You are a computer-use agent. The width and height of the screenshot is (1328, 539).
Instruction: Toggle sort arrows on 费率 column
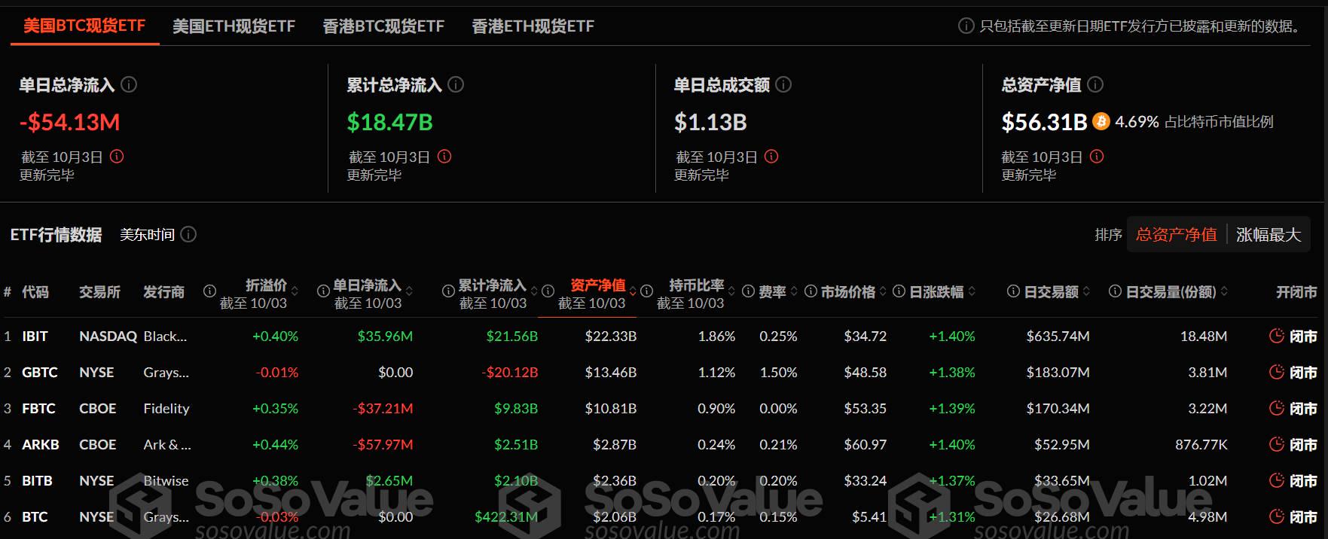793,291
